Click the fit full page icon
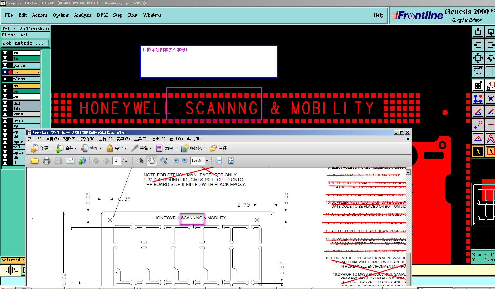The image size is (495, 289). (x=231, y=161)
